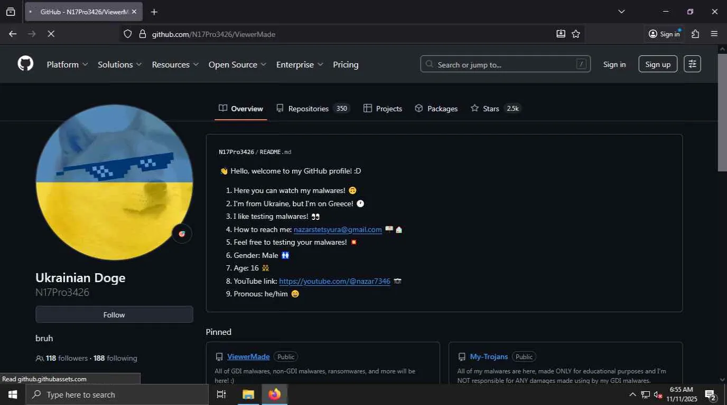The height and width of the screenshot is (405, 727).
Task: Click the page vertical scrollbar thumb
Action: (722, 112)
